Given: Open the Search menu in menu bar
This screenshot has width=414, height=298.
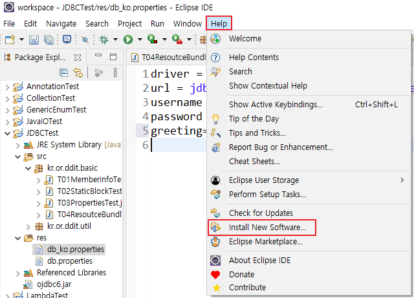Looking at the screenshot, I should [x=97, y=24].
